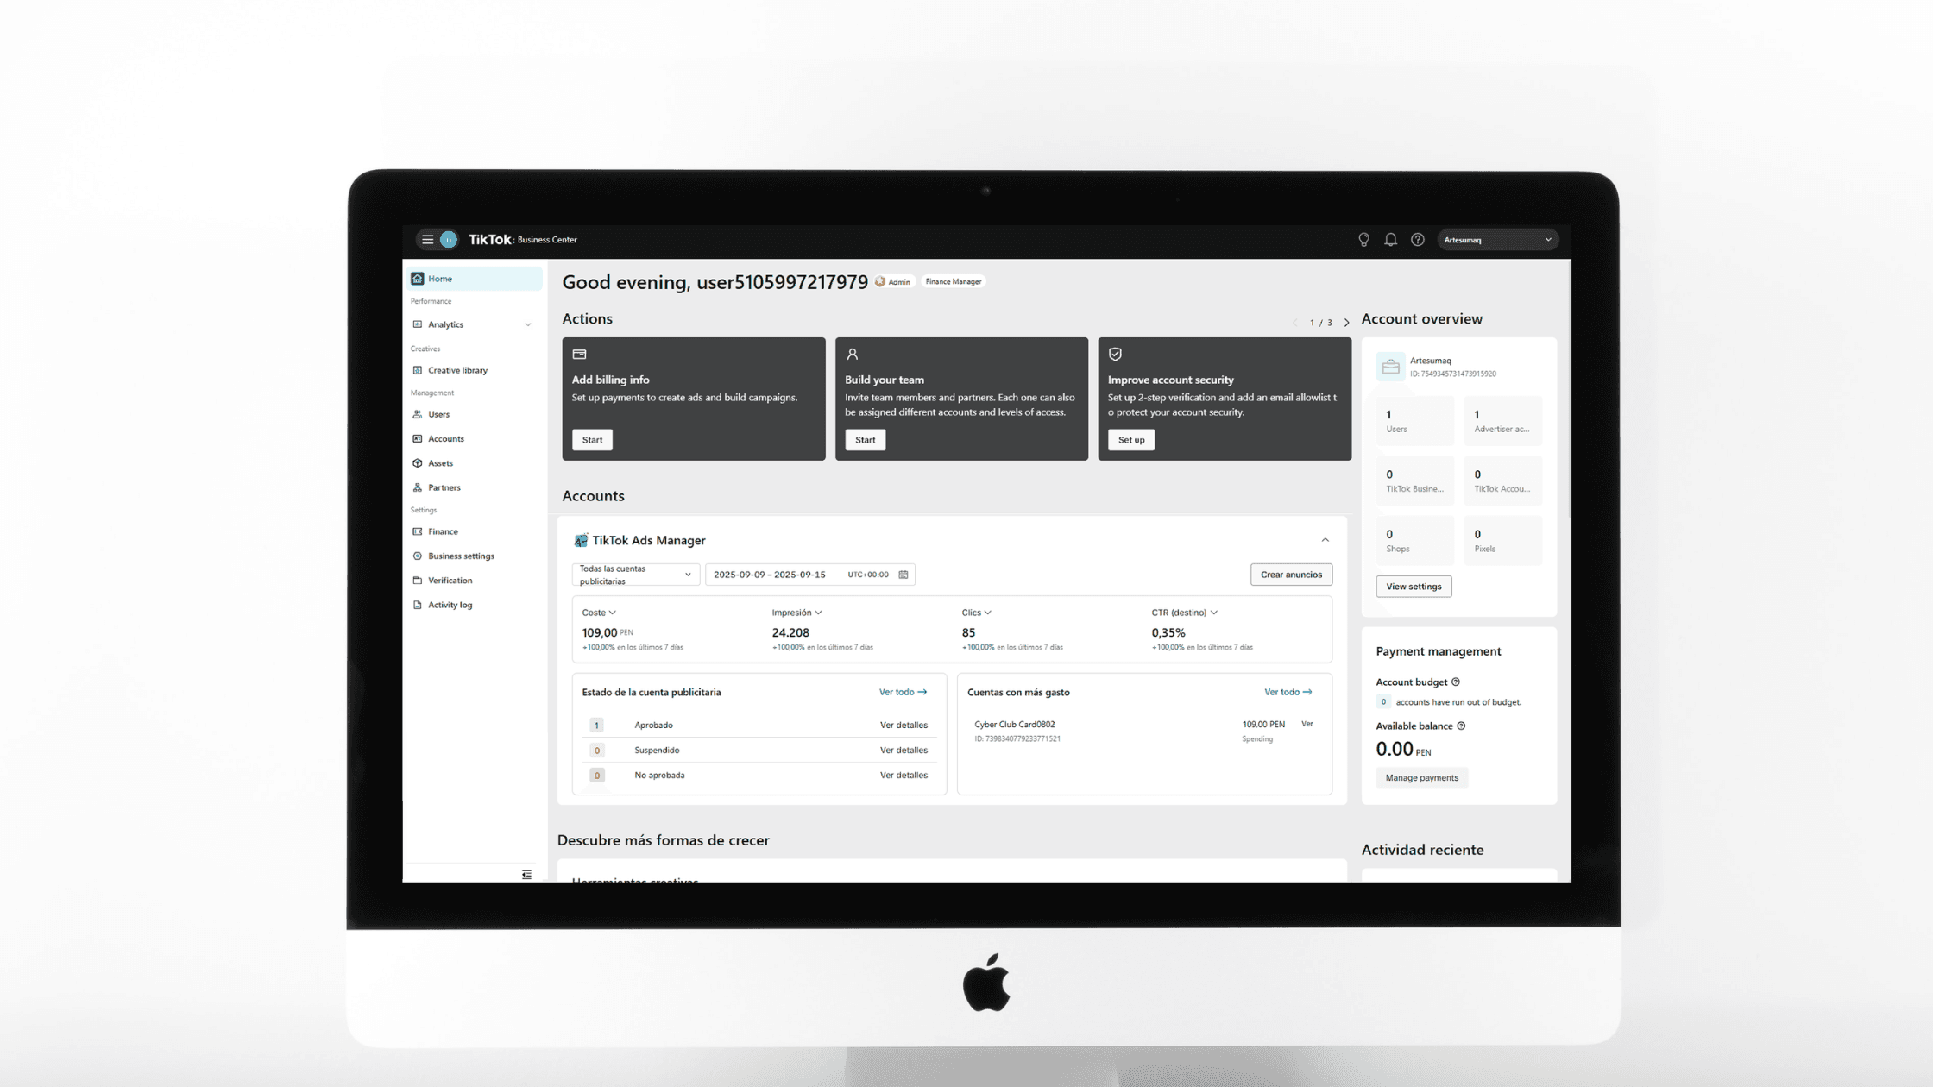The image size is (1933, 1087).
Task: Click Start on Build your team card
Action: tap(865, 440)
